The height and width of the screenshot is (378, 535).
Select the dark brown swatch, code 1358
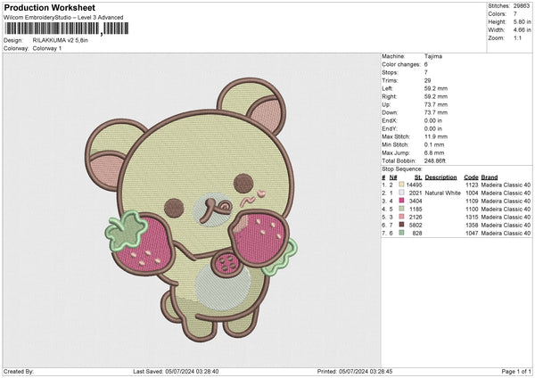tap(402, 224)
